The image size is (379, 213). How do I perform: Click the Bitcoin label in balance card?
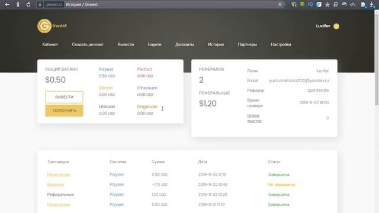coord(106,88)
